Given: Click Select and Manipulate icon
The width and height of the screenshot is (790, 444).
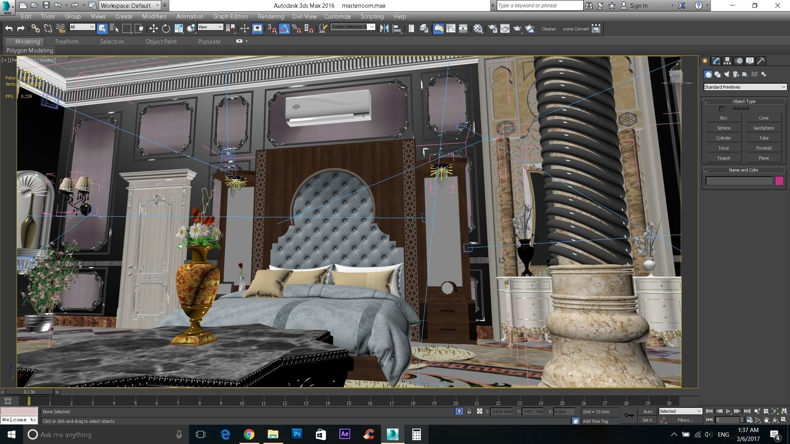Looking at the screenshot, I should click(x=245, y=29).
